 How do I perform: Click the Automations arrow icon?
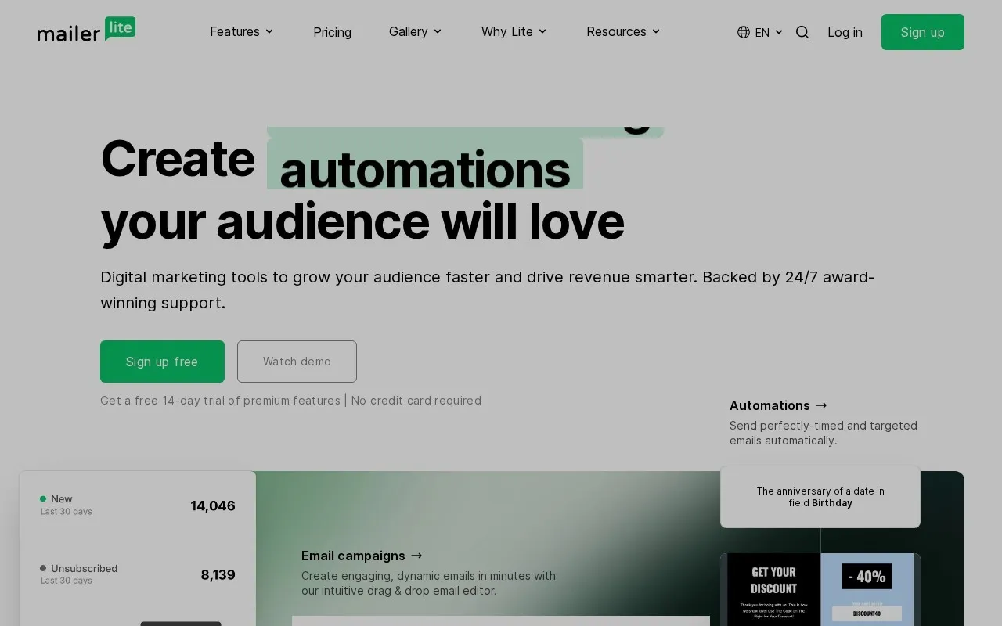pyautogui.click(x=821, y=405)
